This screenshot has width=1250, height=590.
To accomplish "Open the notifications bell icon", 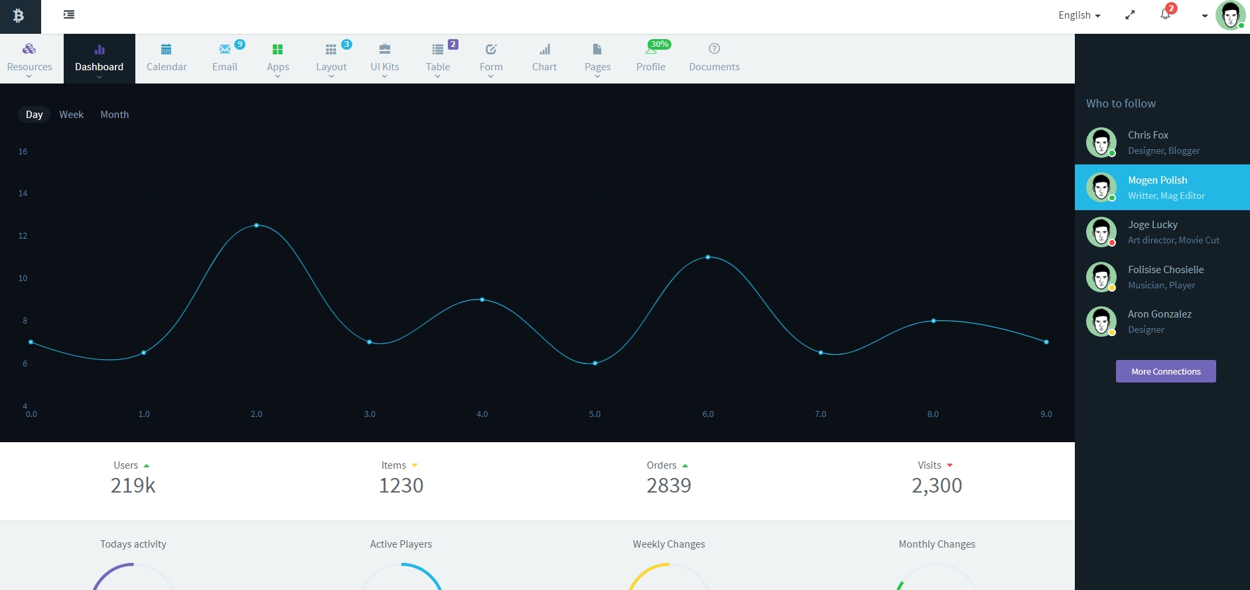I will coord(1165,14).
